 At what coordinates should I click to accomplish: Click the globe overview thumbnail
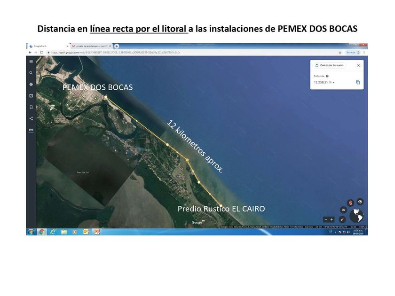point(356,216)
